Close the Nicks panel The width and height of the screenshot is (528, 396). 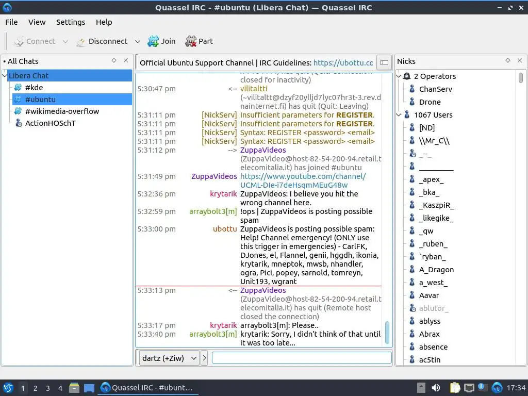[520, 61]
